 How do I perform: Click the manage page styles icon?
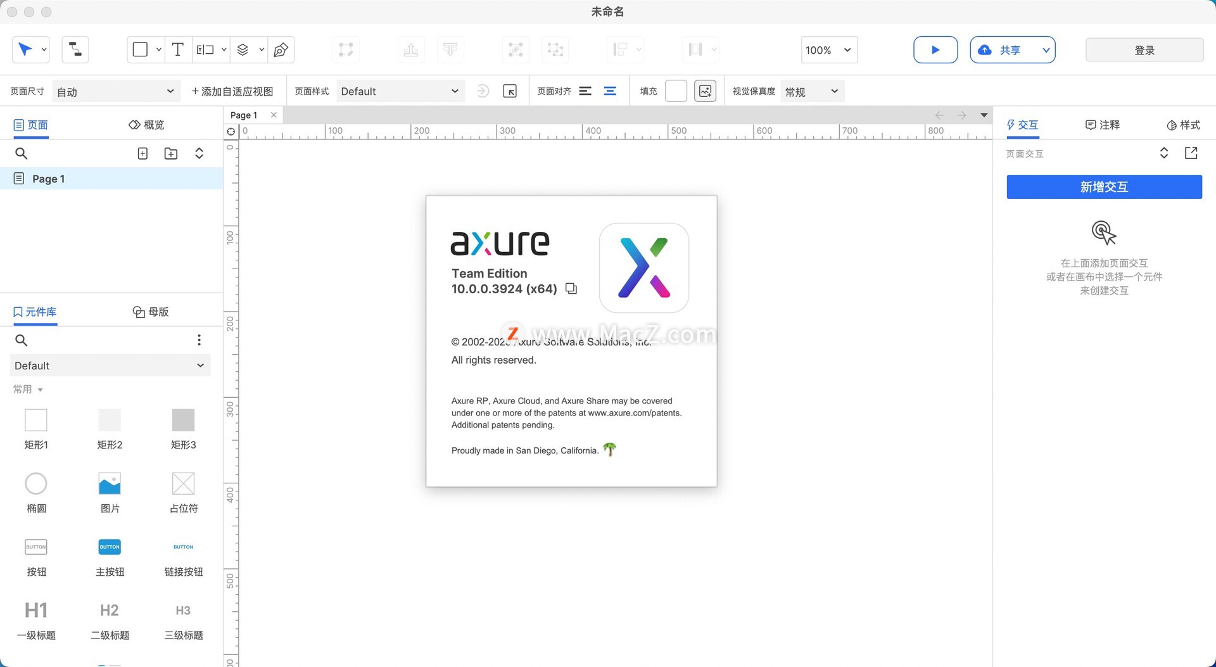pyautogui.click(x=510, y=91)
